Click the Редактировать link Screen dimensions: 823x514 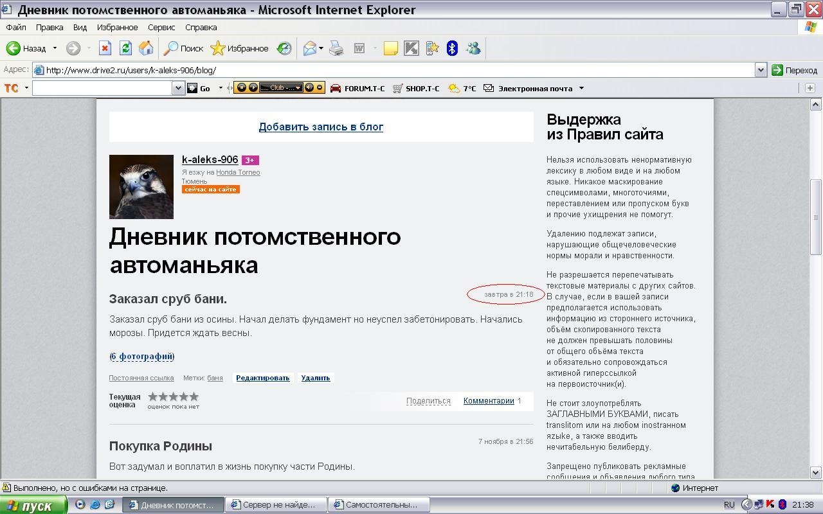point(262,378)
